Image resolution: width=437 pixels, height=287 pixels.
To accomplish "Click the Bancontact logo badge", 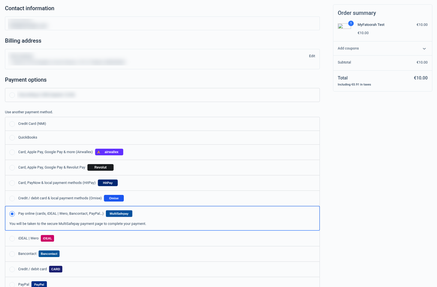I will click(x=49, y=254).
